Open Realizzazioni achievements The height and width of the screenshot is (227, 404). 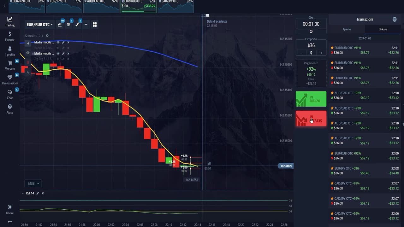[10, 79]
